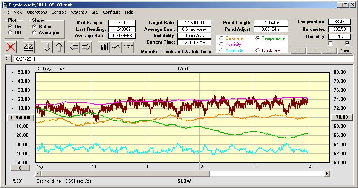
Task: Click the Current Time field
Action: [x=194, y=42]
